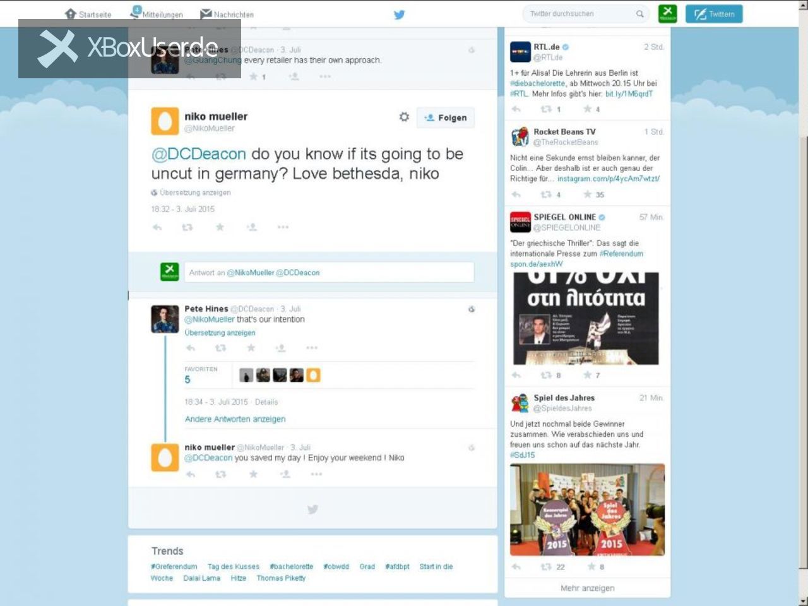Favorite the Spiel des Jahres tweet
This screenshot has width=808, height=606.
click(x=591, y=567)
